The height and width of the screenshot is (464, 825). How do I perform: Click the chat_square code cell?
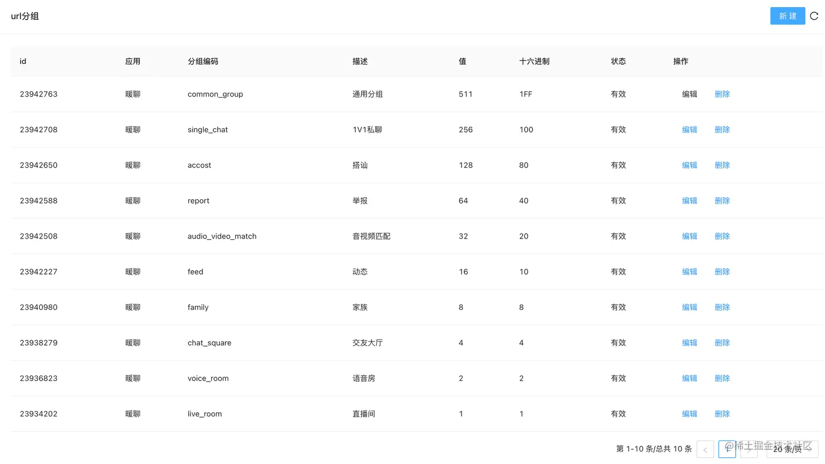pyautogui.click(x=210, y=342)
